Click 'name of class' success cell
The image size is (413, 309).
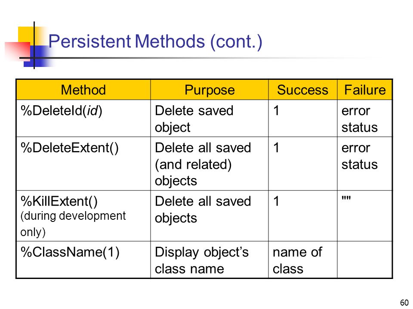point(302,260)
